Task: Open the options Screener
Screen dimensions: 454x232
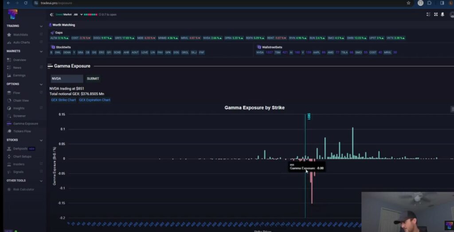Action: coord(19,116)
